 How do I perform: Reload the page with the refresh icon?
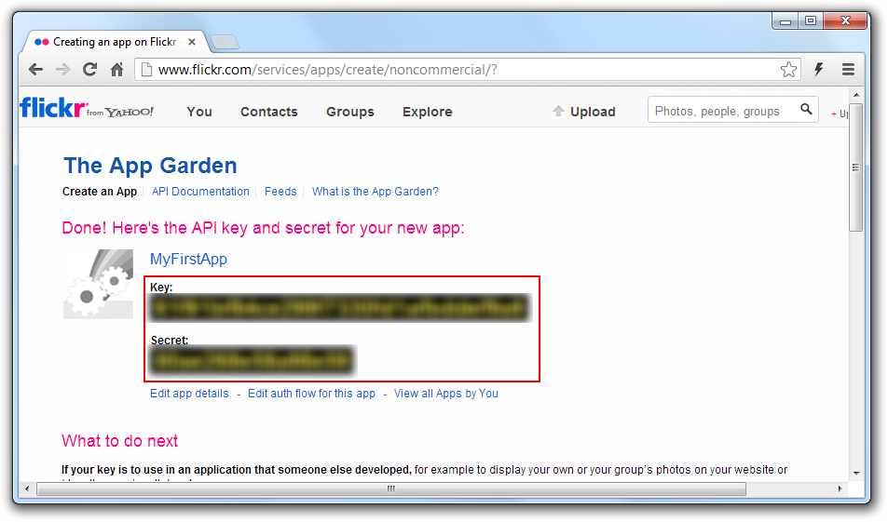tap(90, 70)
